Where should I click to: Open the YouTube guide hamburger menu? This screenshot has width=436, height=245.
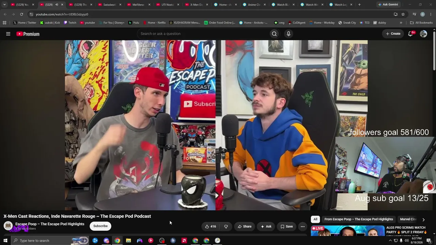point(8,34)
